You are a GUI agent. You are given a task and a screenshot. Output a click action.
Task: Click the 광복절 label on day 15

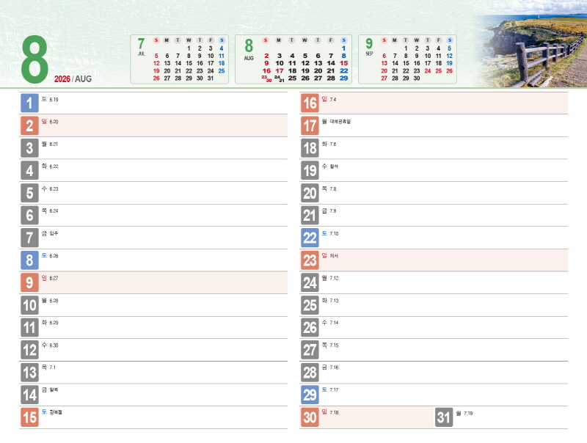56,412
